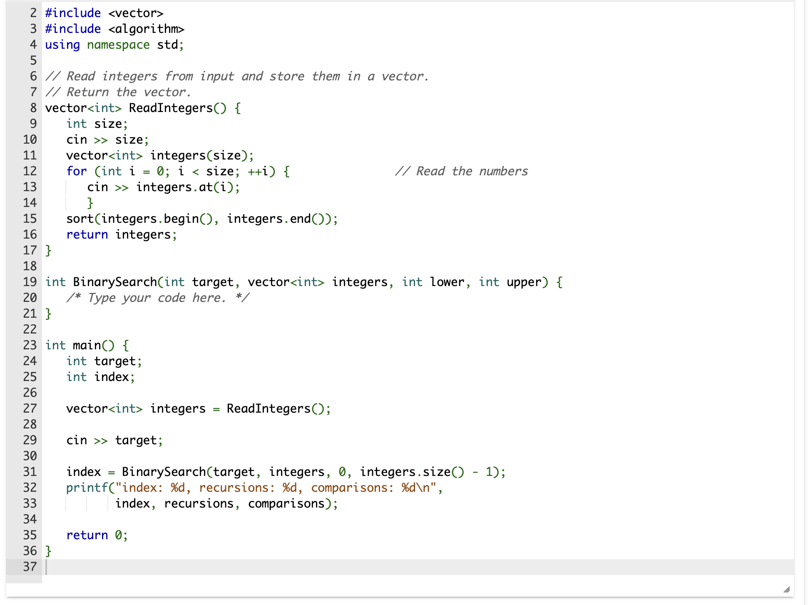Screen dimensions: 808x605
Task: Click the BinarySearch function declaration
Action: tap(121, 282)
